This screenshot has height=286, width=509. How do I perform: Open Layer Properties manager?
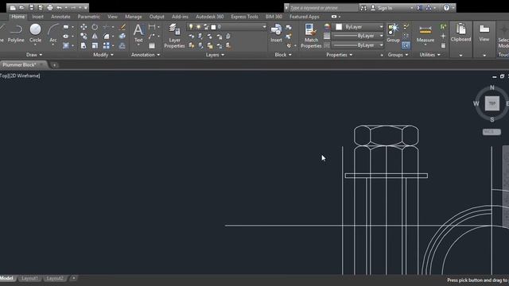point(175,36)
